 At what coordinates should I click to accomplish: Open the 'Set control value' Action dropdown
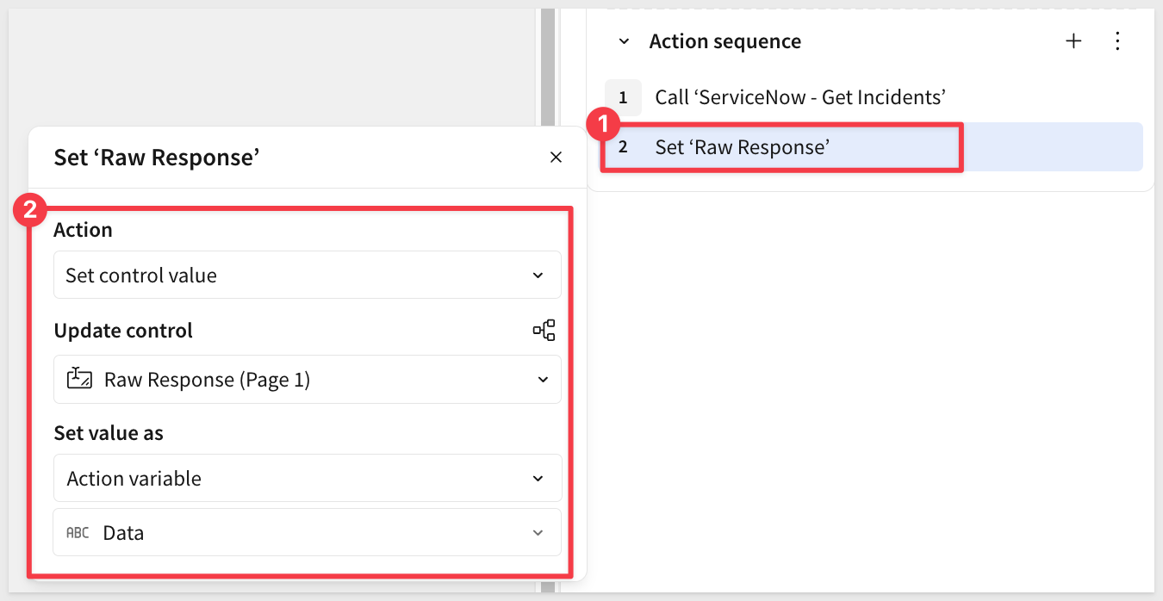pyautogui.click(x=307, y=276)
